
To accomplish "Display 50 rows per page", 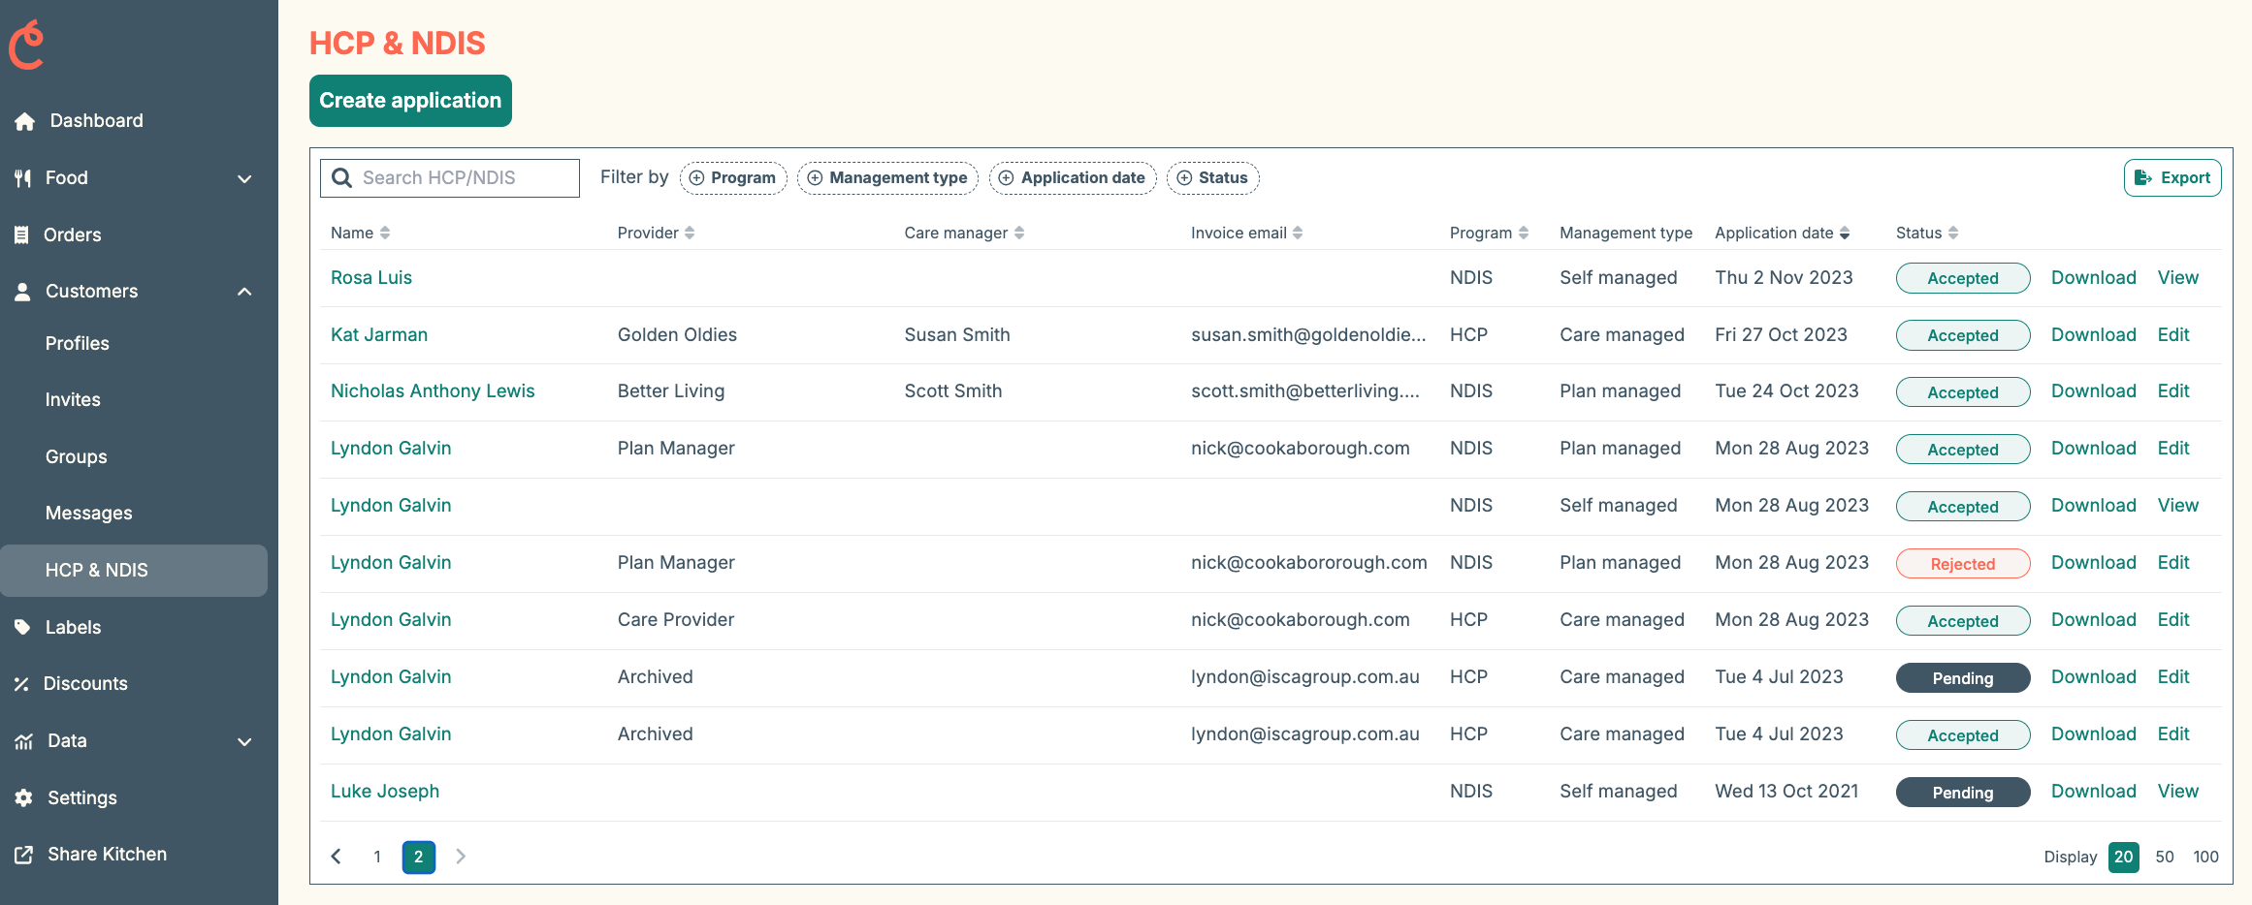I will (2165, 857).
